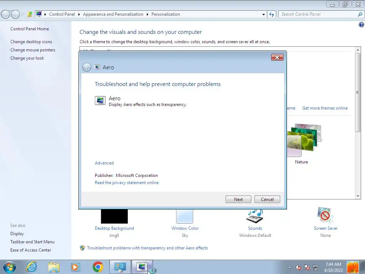This screenshot has height=274, width=365.
Task: Open the Advanced link in troubleshooter
Action: click(104, 163)
